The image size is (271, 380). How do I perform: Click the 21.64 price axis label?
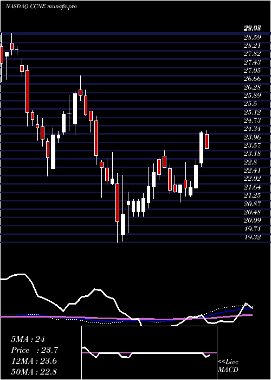point(253,187)
